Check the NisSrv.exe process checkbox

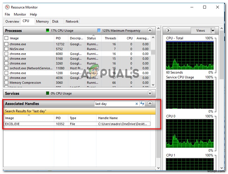coord(6,49)
